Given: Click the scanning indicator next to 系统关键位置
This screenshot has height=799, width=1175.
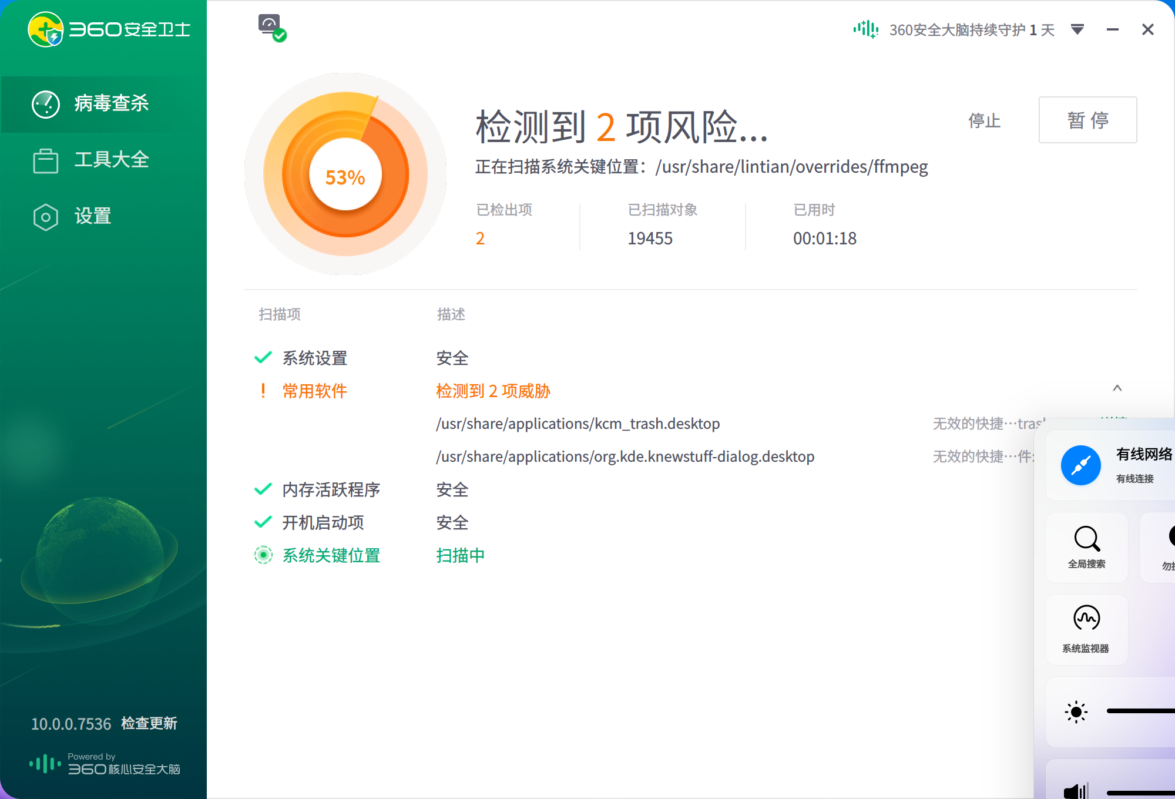Looking at the screenshot, I should (x=263, y=555).
